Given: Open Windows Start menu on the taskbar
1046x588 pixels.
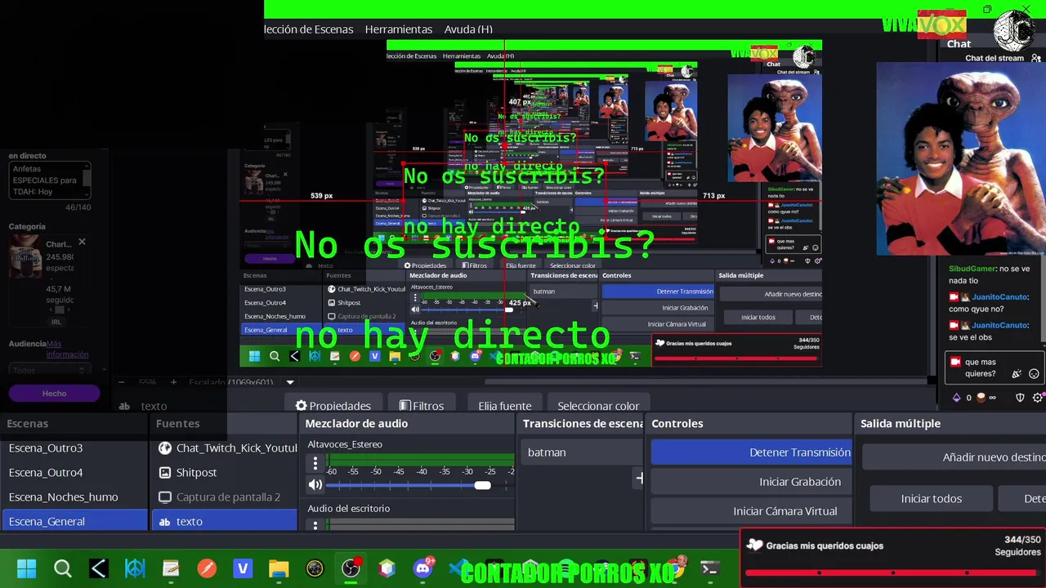Looking at the screenshot, I should click(x=26, y=568).
